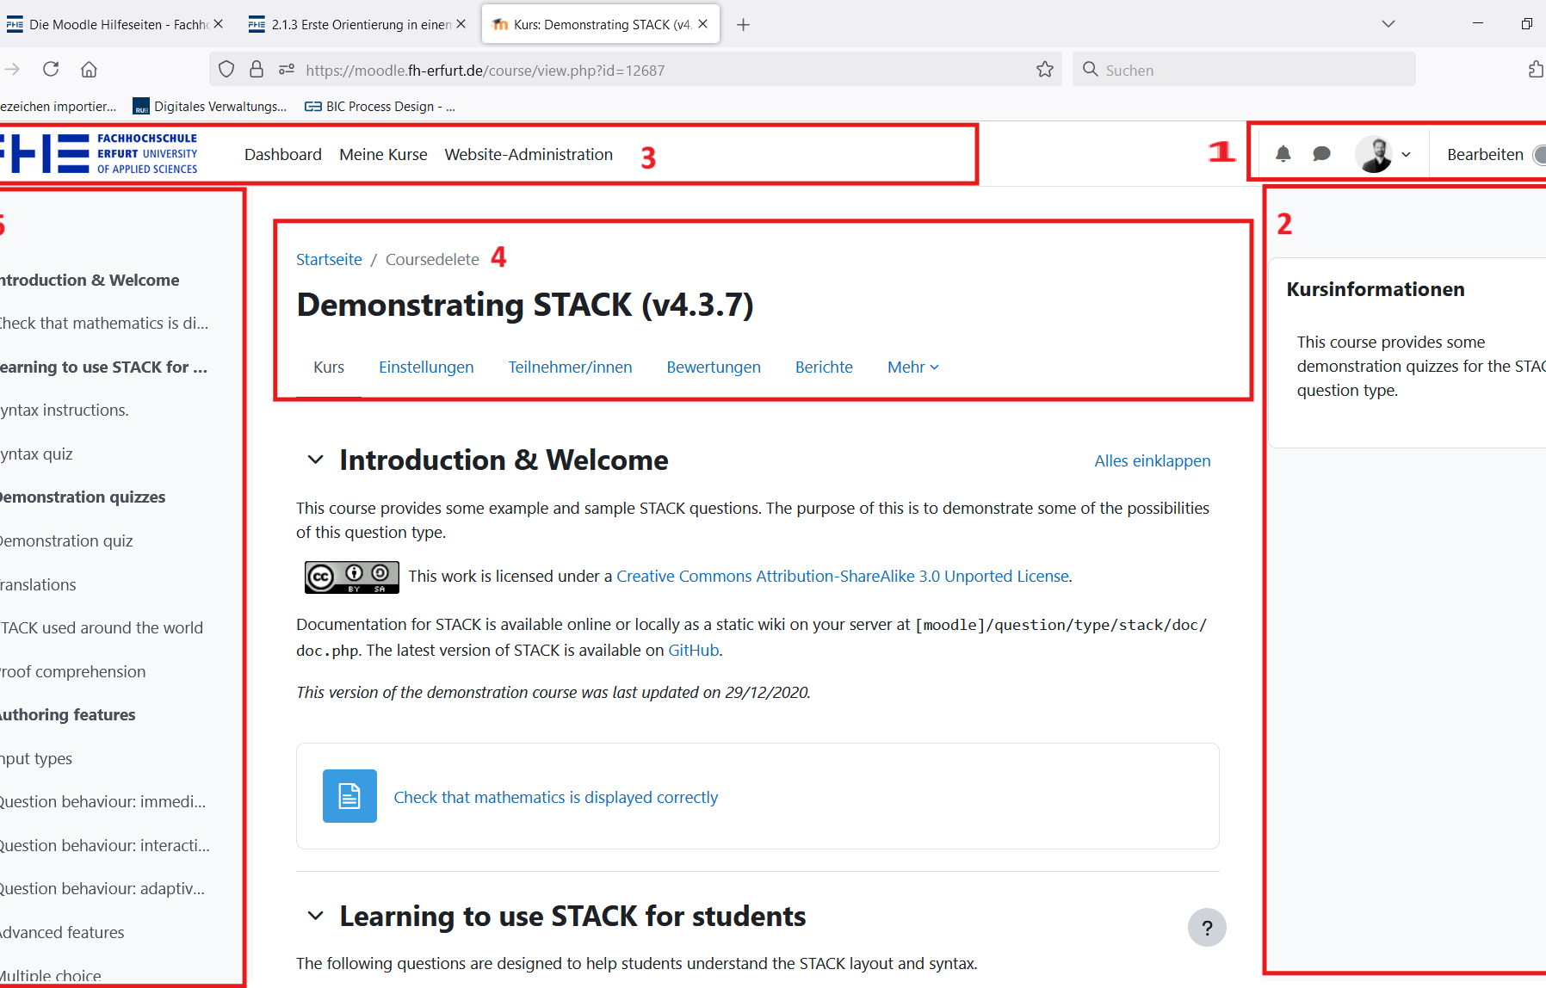Collapse Learning to use STACK section

click(316, 917)
